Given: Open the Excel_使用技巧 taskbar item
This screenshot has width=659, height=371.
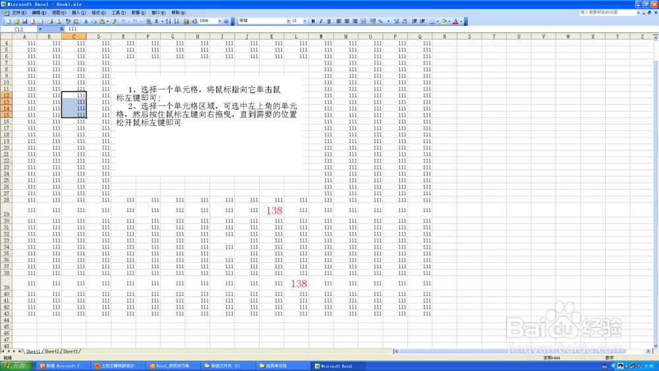Looking at the screenshot, I should point(173,366).
